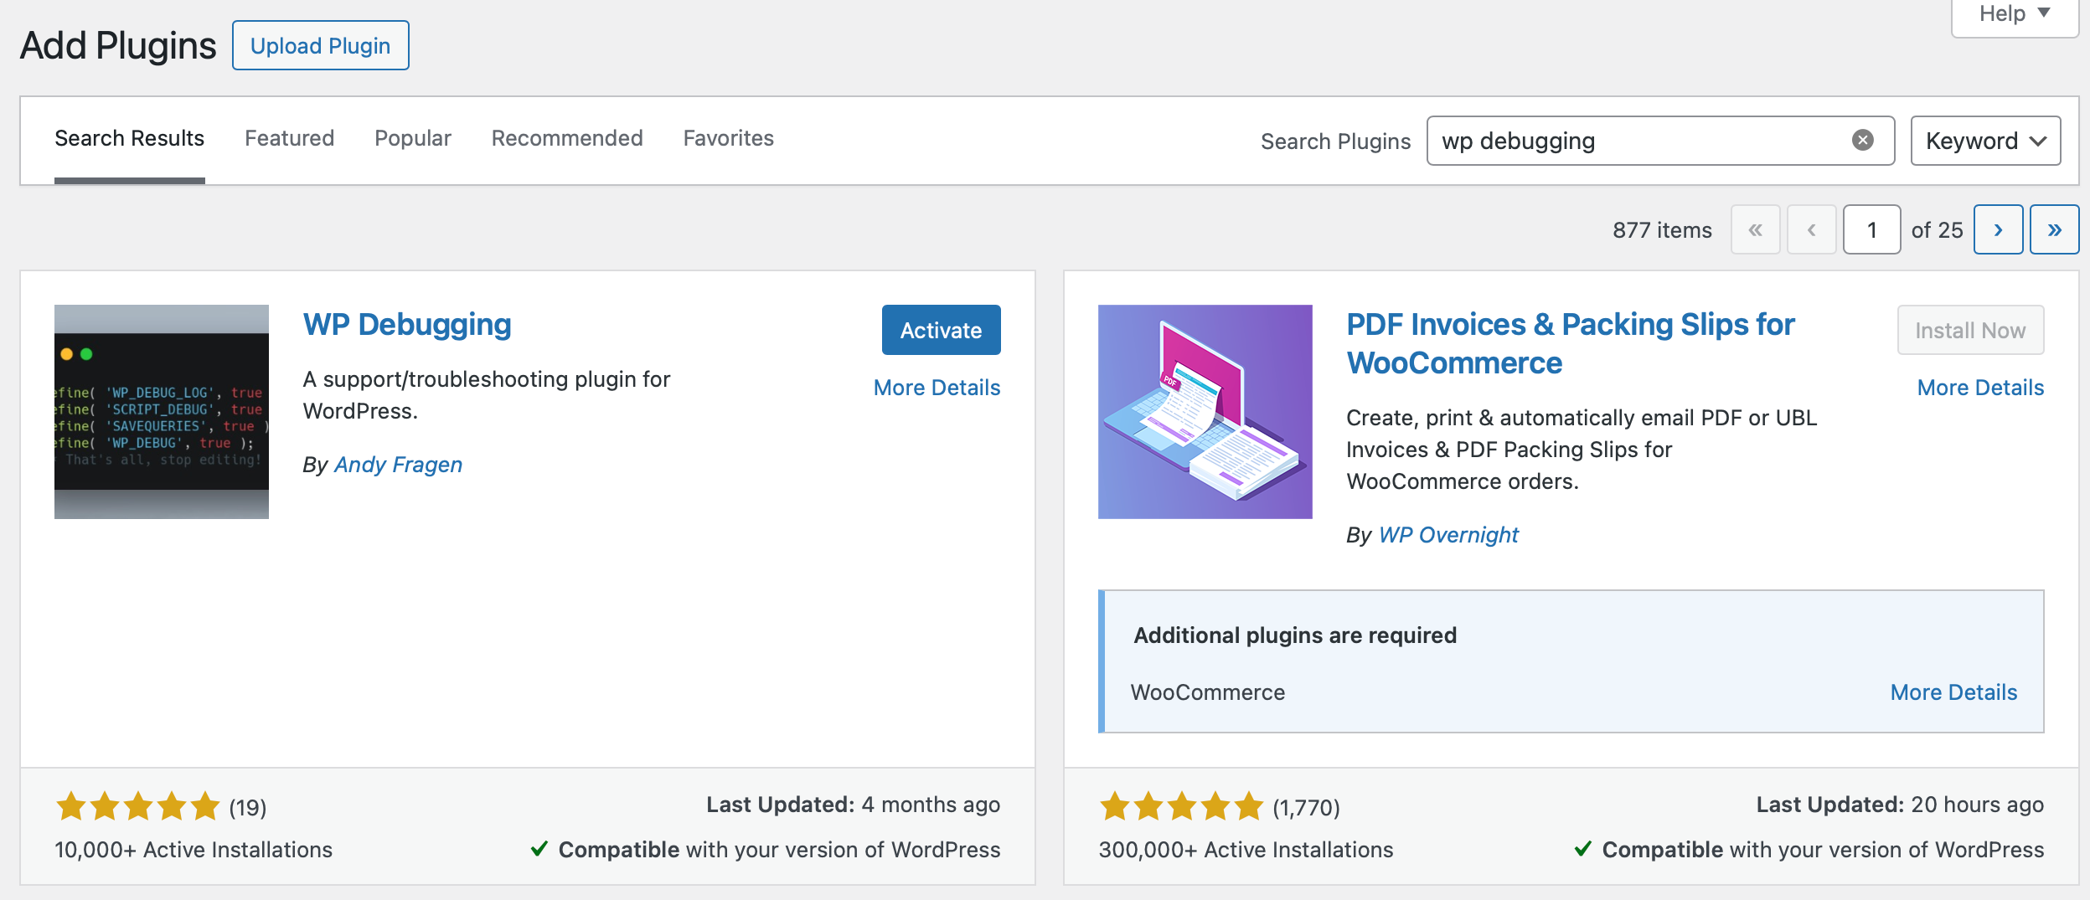The height and width of the screenshot is (900, 2090).
Task: Visit author Andy Fragen's page
Action: (x=398, y=465)
